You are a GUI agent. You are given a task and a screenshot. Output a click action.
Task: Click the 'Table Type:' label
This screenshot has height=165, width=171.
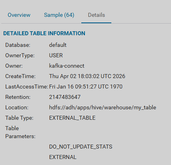click(19, 118)
